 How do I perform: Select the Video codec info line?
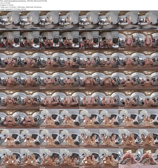[x=21, y=7]
